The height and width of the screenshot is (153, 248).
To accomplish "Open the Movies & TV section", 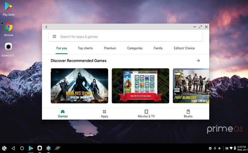I will pyautogui.click(x=146, y=114).
